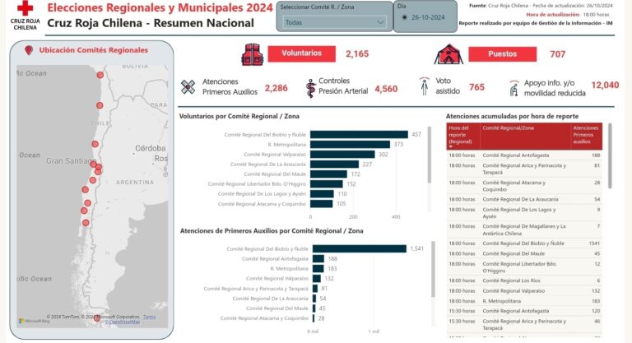Click the Gran Santiago map label

coord(72,161)
